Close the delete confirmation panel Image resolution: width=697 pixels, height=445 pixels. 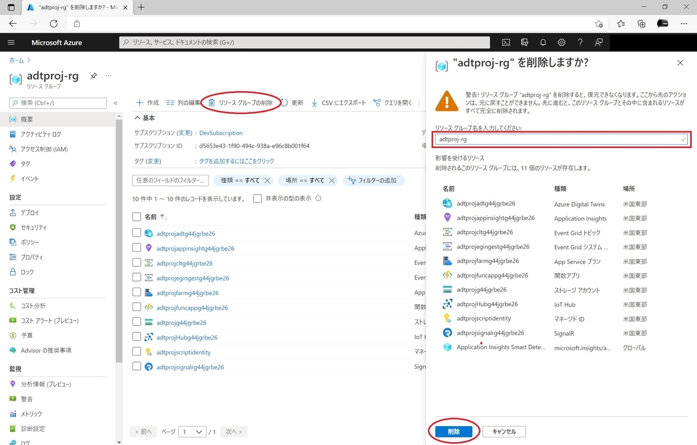680,63
